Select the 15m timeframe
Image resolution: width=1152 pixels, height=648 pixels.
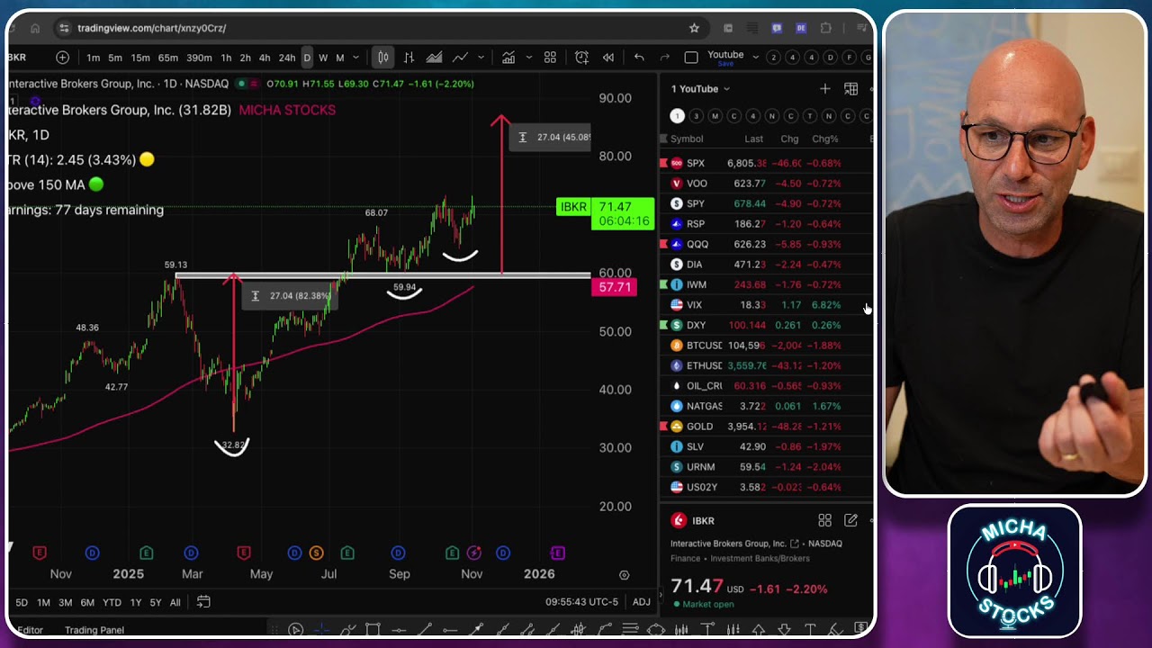[x=140, y=58]
